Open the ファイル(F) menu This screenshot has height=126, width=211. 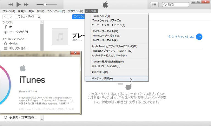click(9, 11)
